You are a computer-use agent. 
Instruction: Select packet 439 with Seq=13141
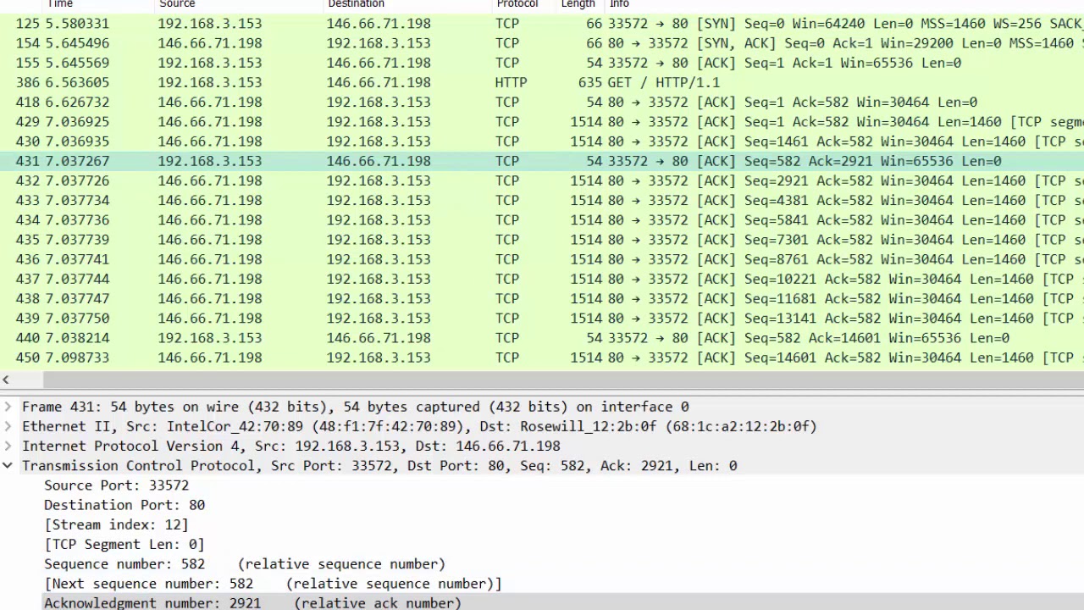[542, 318]
